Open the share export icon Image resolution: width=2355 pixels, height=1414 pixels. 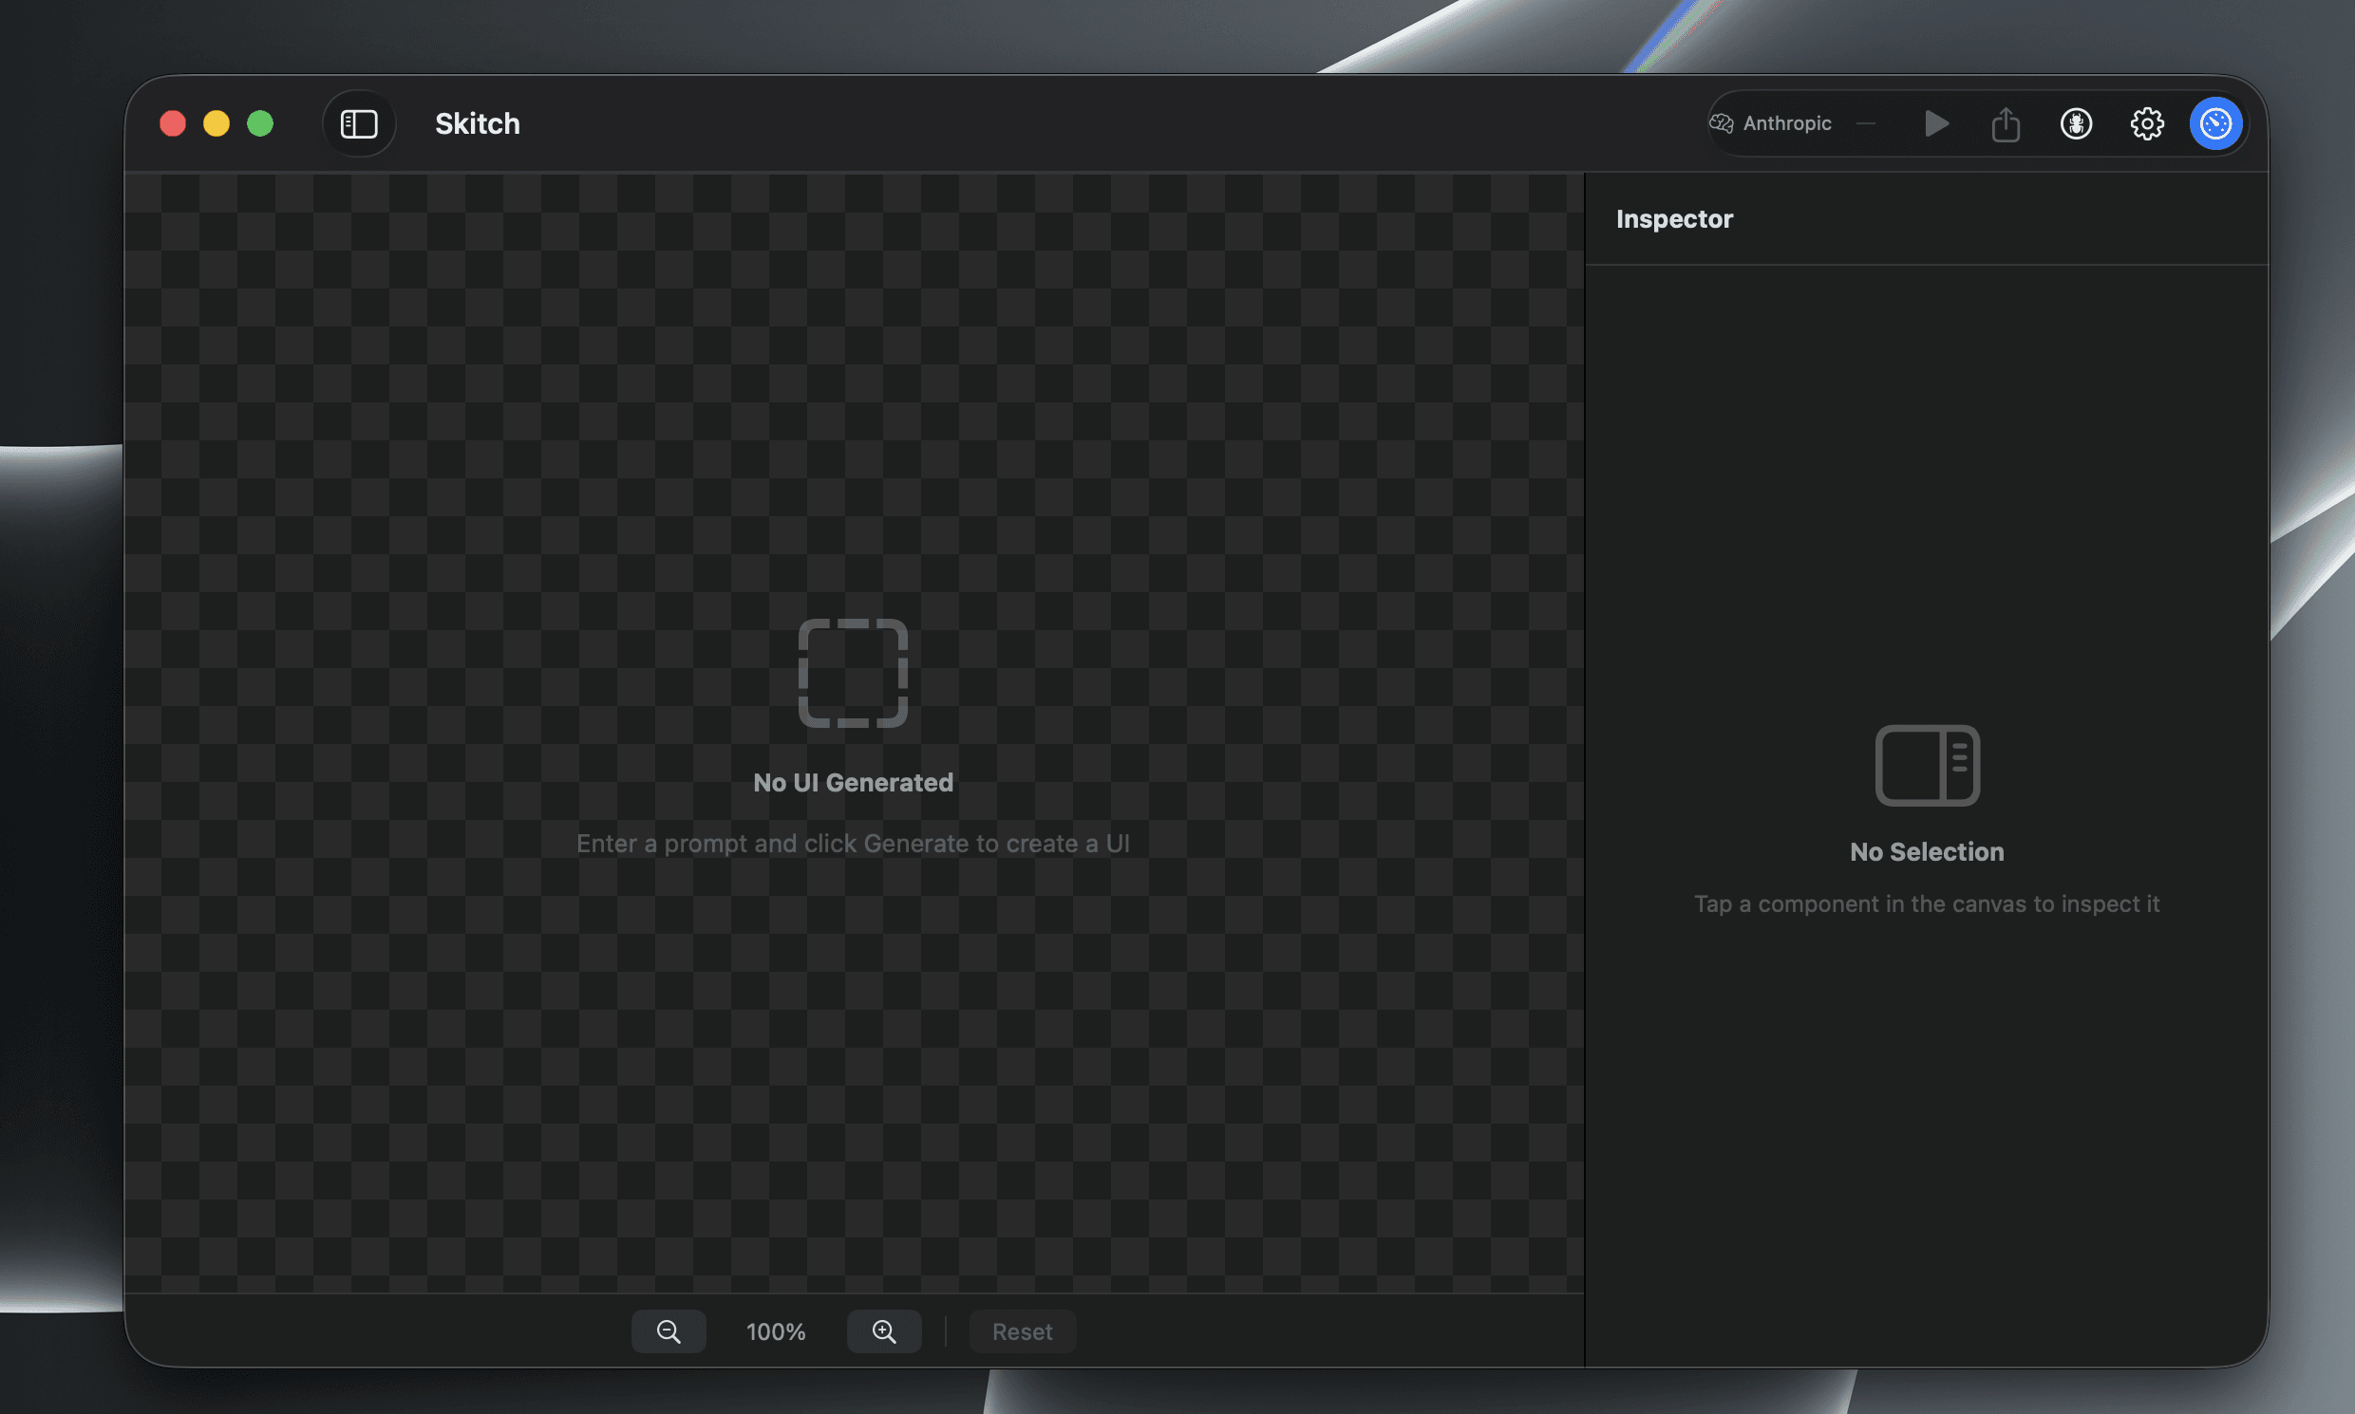(2006, 124)
